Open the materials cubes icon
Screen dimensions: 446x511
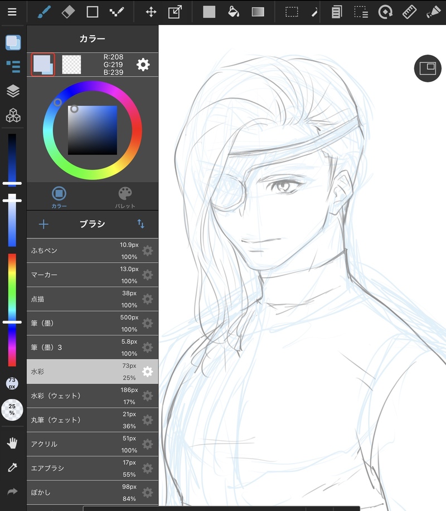(13, 115)
